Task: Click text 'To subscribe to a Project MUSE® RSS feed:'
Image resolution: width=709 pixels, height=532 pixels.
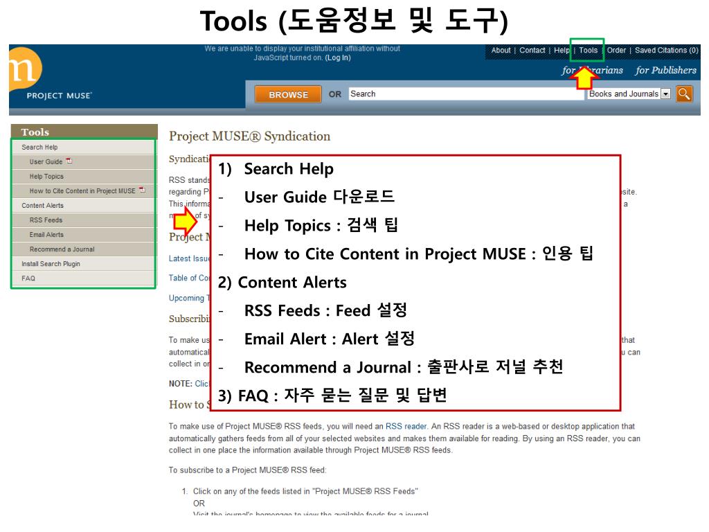Action: [x=247, y=470]
